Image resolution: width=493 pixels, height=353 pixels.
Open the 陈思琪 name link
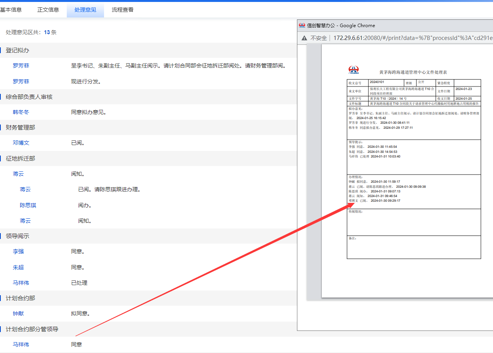tap(28, 205)
